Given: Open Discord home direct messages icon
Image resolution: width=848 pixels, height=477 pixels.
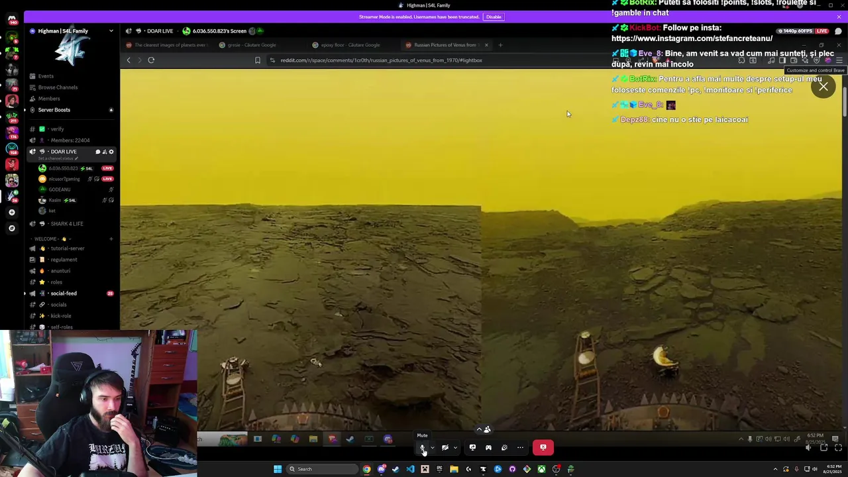Looking at the screenshot, I should click(11, 19).
